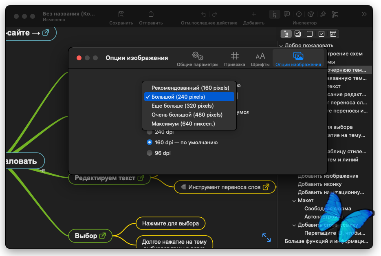Open the emoji stickers smiley icon
Image resolution: width=381 pixels, height=256 pixels.
[x=299, y=14]
